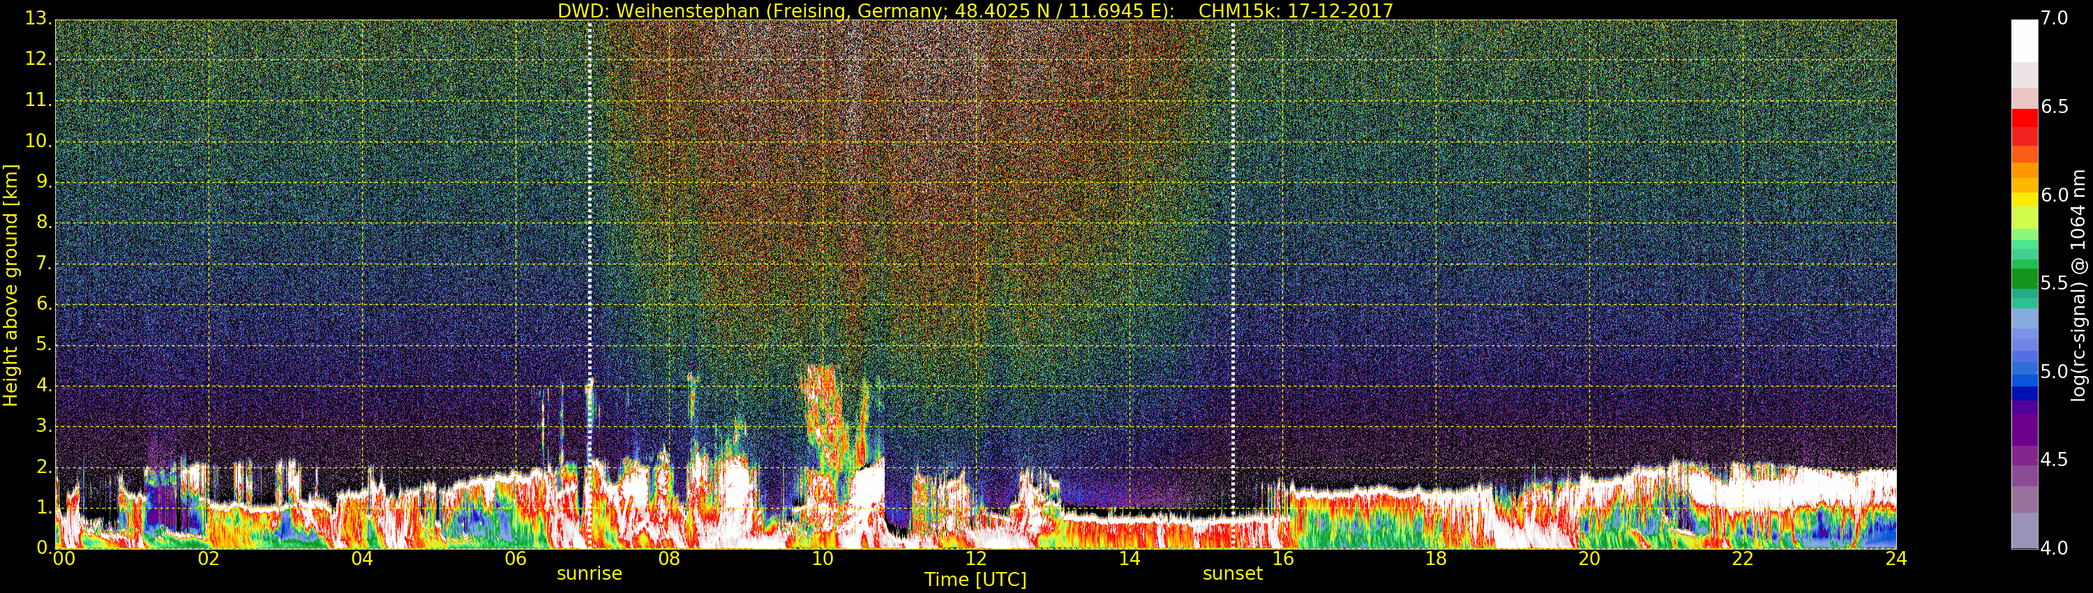
Task: Click the colorbar '7.0' value label
Action: pos(2055,18)
